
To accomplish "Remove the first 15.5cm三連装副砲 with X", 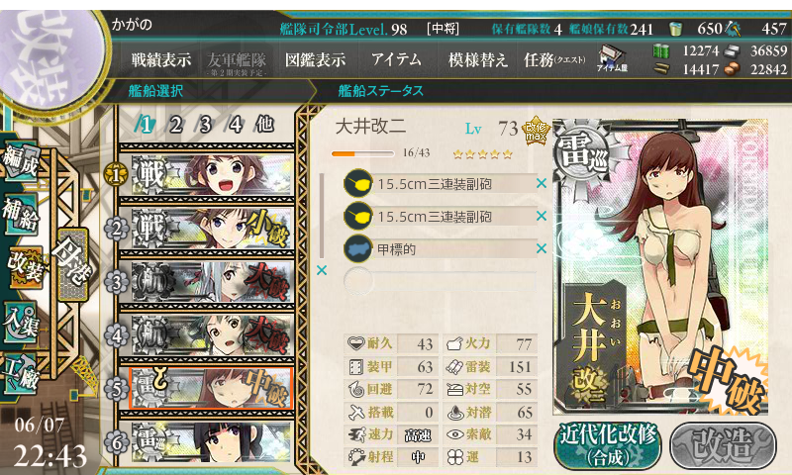I will (x=542, y=183).
